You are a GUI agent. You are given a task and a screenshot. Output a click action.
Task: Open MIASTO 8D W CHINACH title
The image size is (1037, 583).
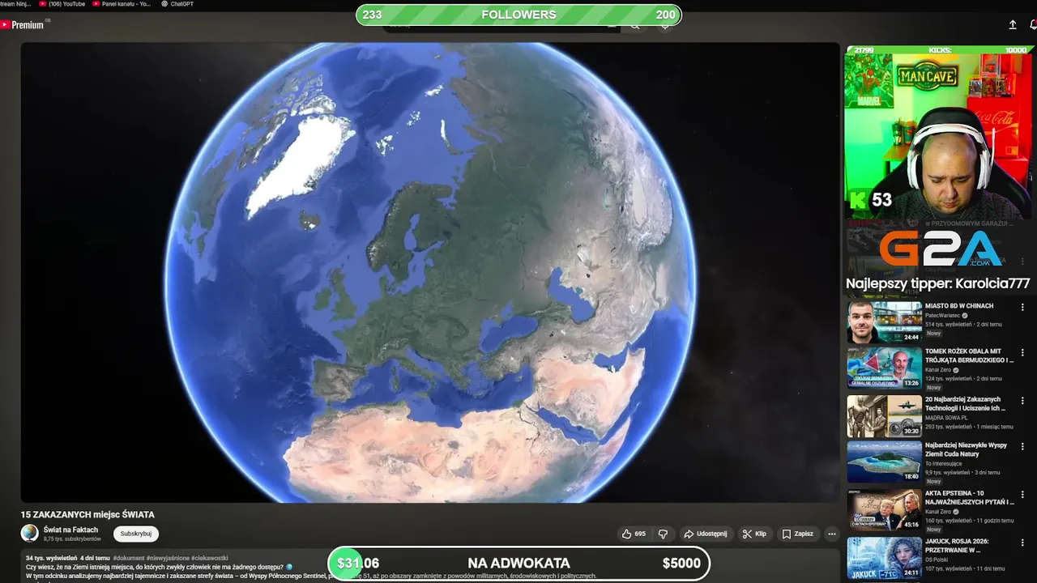959,306
